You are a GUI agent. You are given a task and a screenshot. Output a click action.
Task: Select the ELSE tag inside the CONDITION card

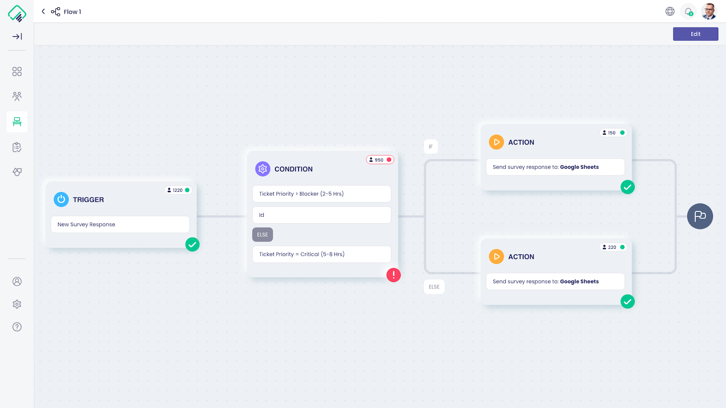coord(262,234)
